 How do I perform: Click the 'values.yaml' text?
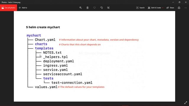pyautogui.click(x=46, y=87)
